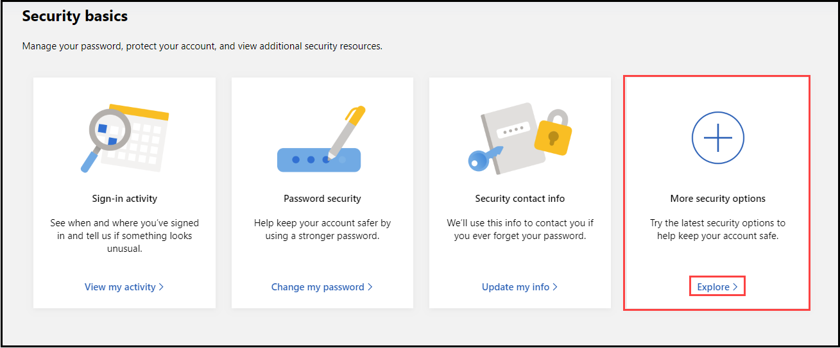
Task: Click the blue password dots field graphic
Action: pos(319,160)
